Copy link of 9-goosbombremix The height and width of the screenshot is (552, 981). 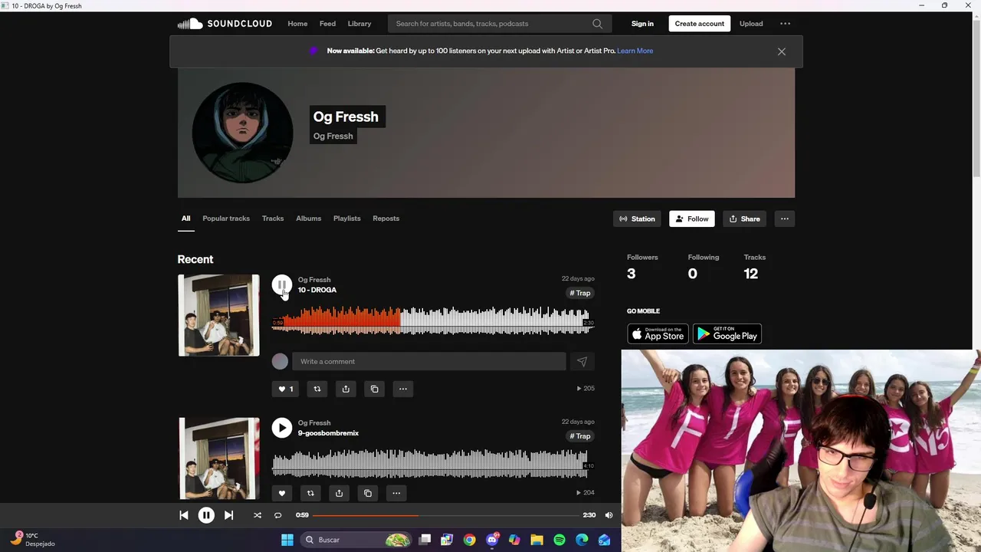[x=367, y=493]
